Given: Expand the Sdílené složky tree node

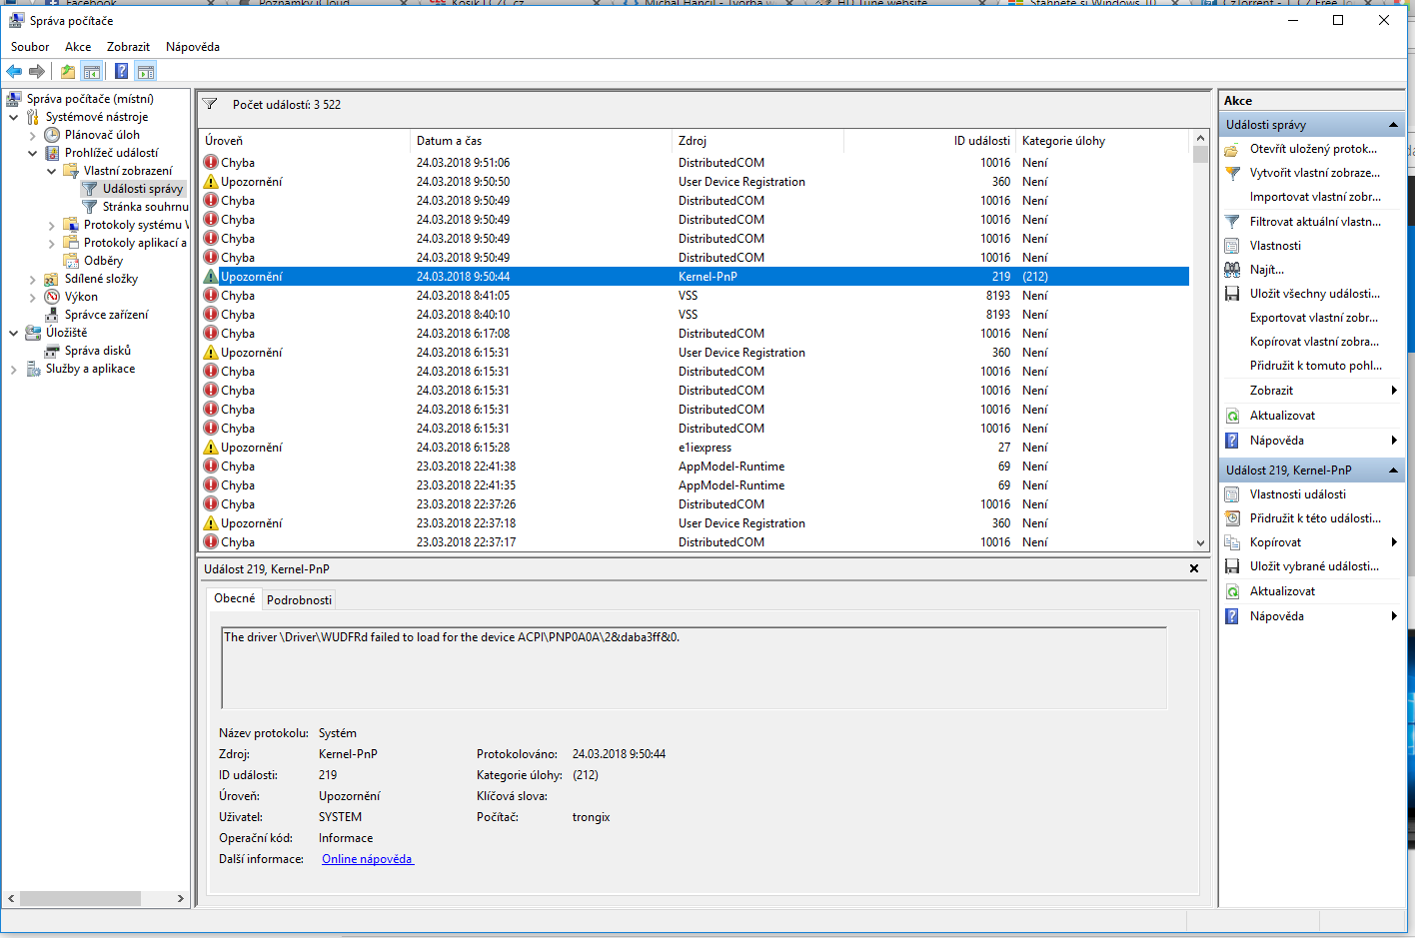Looking at the screenshot, I should pyautogui.click(x=33, y=280).
